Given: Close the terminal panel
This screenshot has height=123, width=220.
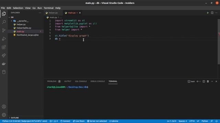Looking at the screenshot, I should click(x=216, y=81).
